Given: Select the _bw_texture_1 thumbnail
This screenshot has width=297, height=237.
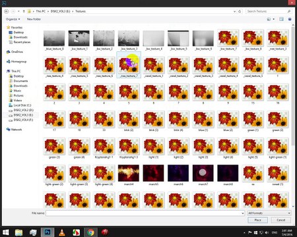Looking at the screenshot, I should [x=79, y=38].
